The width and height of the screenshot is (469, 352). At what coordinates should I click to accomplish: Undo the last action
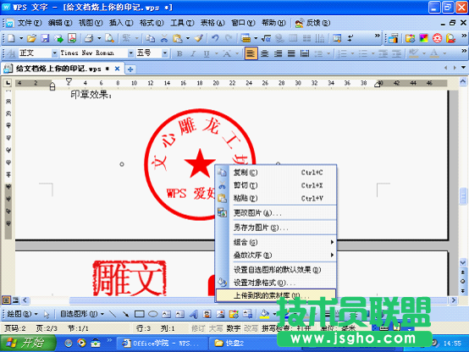215,38
